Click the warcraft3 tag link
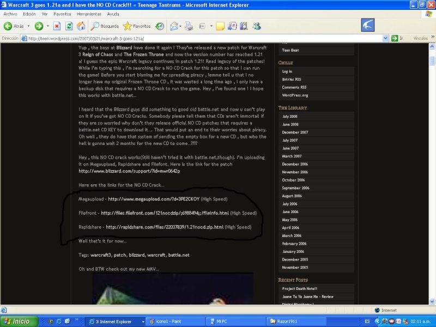This screenshot has height=327, width=436. pyautogui.click(x=101, y=255)
